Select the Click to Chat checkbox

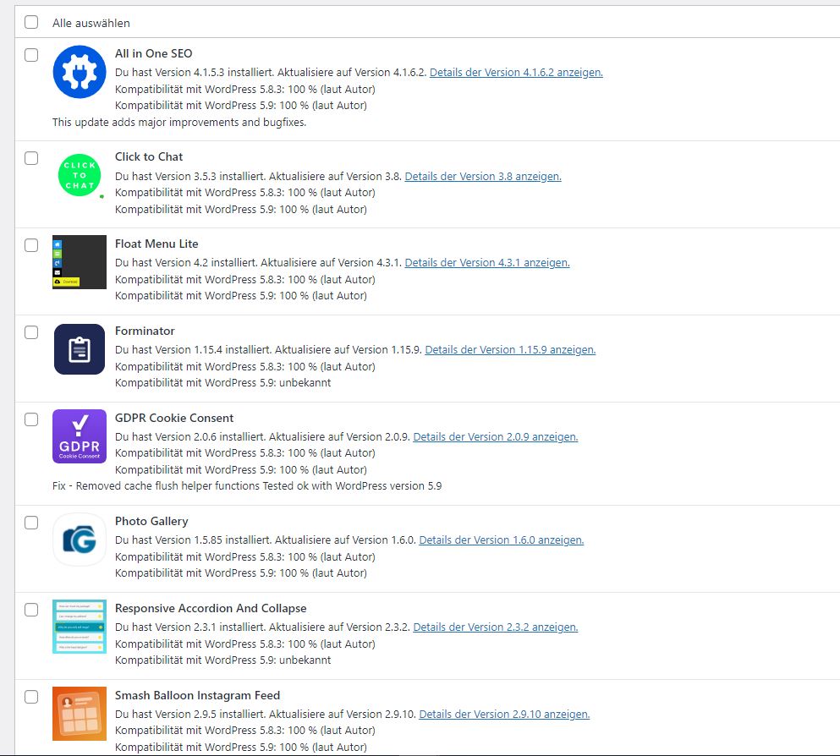[x=31, y=158]
